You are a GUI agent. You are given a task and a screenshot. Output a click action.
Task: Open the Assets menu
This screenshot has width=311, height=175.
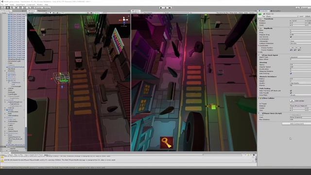coord(12,4)
